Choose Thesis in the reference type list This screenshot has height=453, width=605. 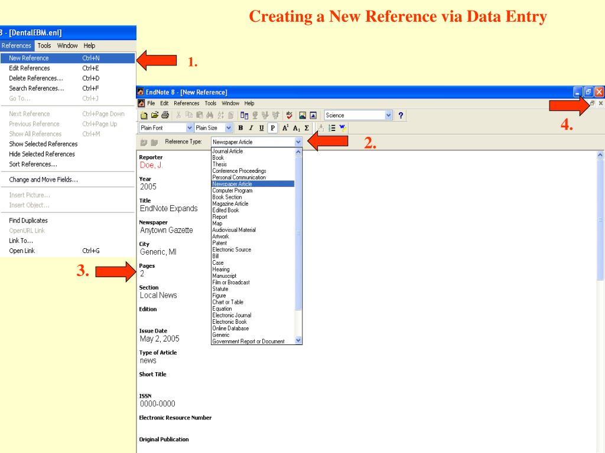[x=220, y=165]
